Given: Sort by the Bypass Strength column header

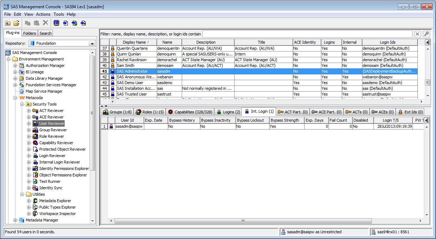Looking at the screenshot, I should [287, 120].
